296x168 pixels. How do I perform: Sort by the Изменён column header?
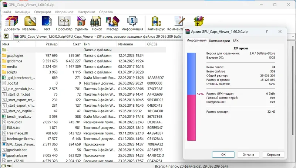[131, 44]
